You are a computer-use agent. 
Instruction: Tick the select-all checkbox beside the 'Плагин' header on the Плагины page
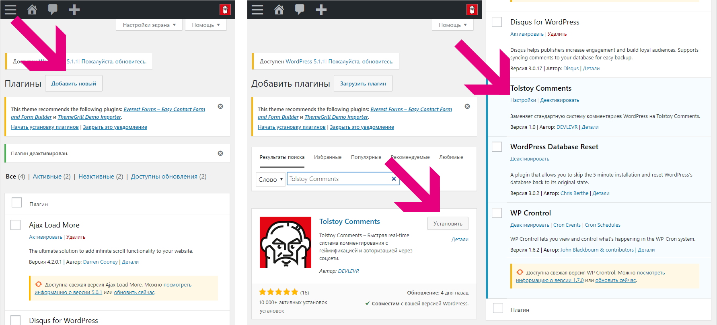(x=16, y=203)
